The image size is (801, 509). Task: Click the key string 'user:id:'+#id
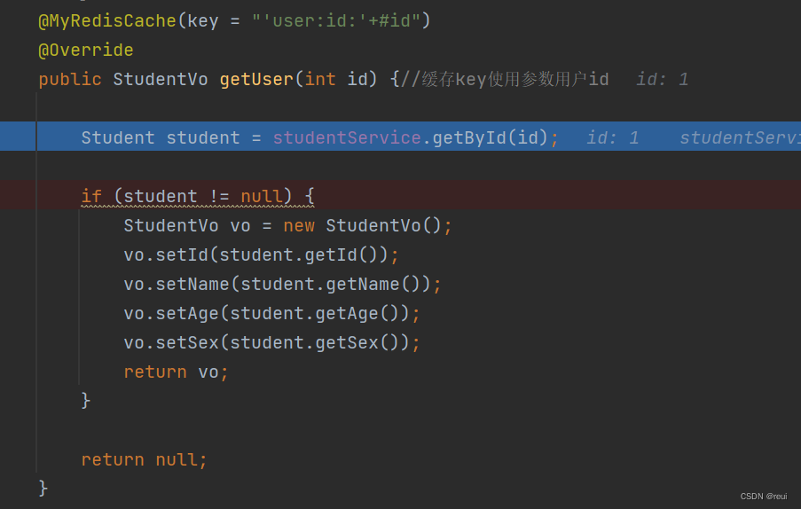pyautogui.click(x=336, y=21)
